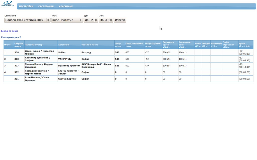Open the Версия за печат link

pyautogui.click(x=10, y=31)
